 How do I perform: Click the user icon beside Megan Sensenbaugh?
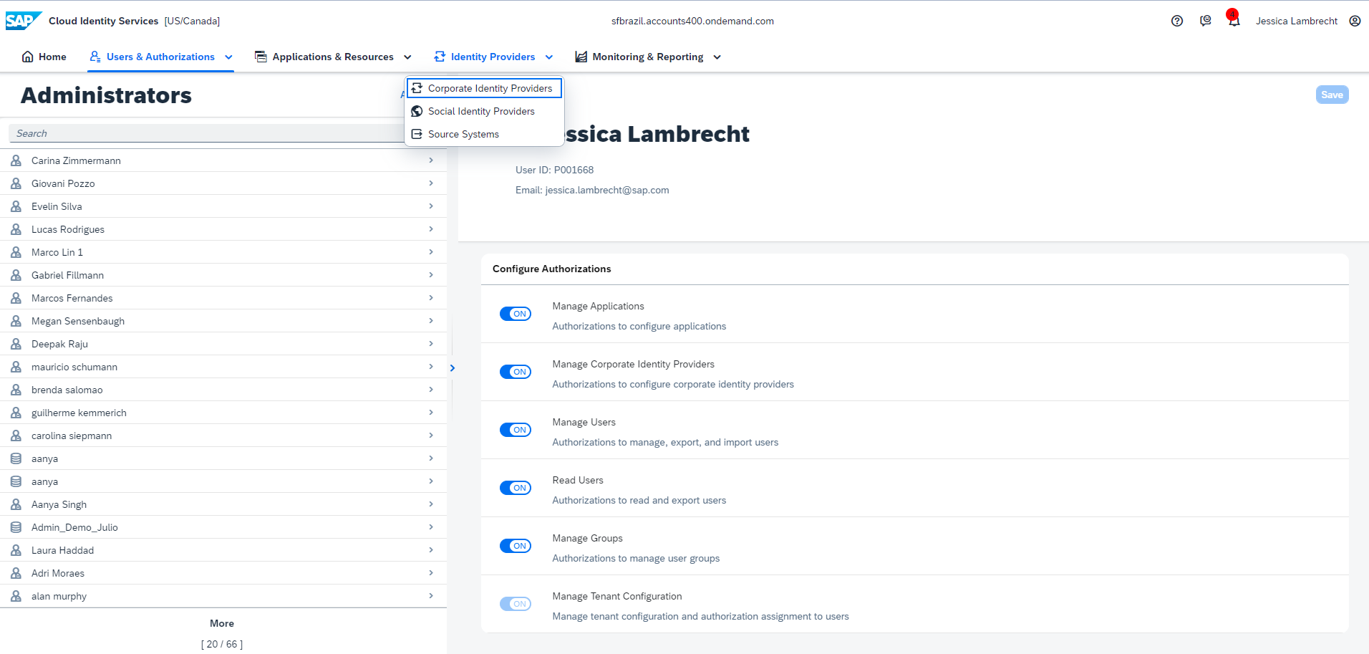click(x=16, y=321)
